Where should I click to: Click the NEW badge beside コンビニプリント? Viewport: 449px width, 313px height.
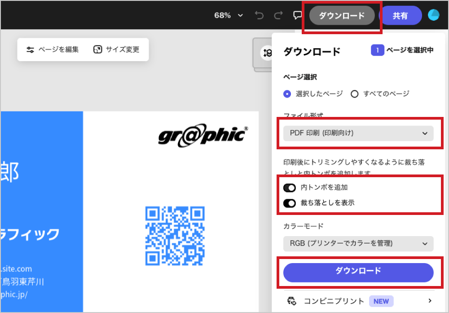coord(381,301)
